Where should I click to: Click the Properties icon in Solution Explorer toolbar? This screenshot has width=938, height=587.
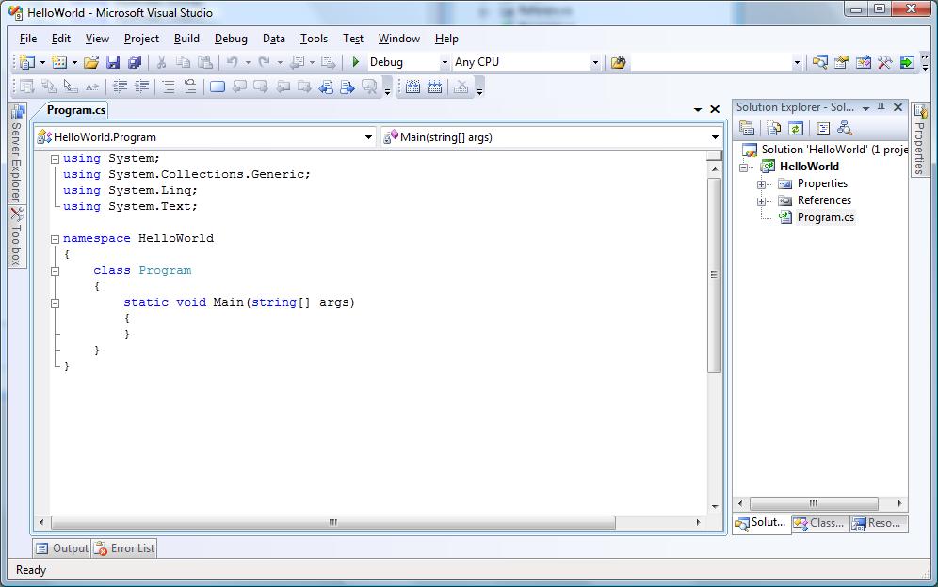click(747, 128)
